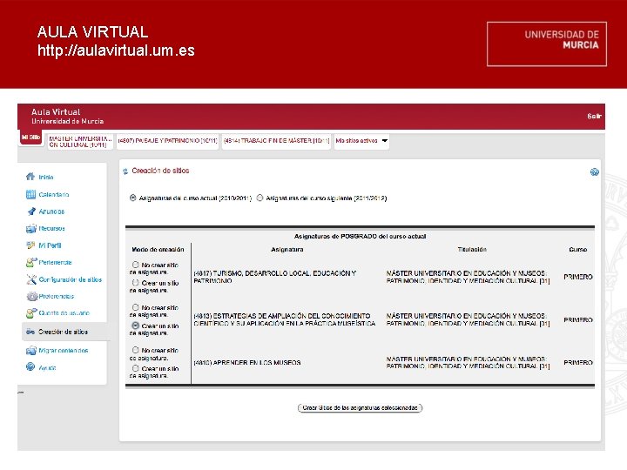This screenshot has width=627, height=470.
Task: Click the Turismo, Desarrollo Local subject text
Action: coord(274,277)
